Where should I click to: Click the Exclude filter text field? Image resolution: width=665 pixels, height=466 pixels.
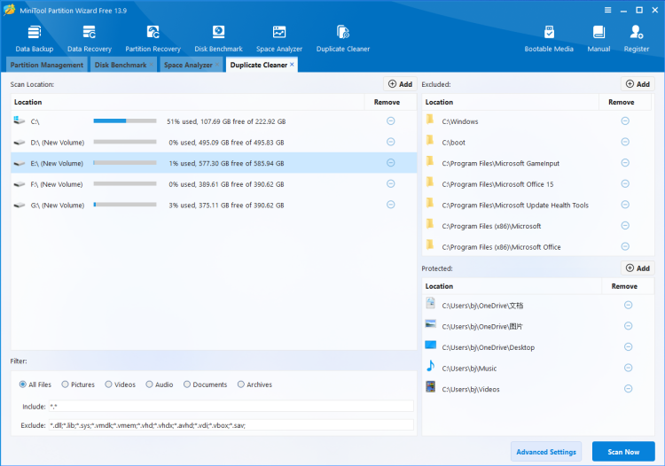231,425
